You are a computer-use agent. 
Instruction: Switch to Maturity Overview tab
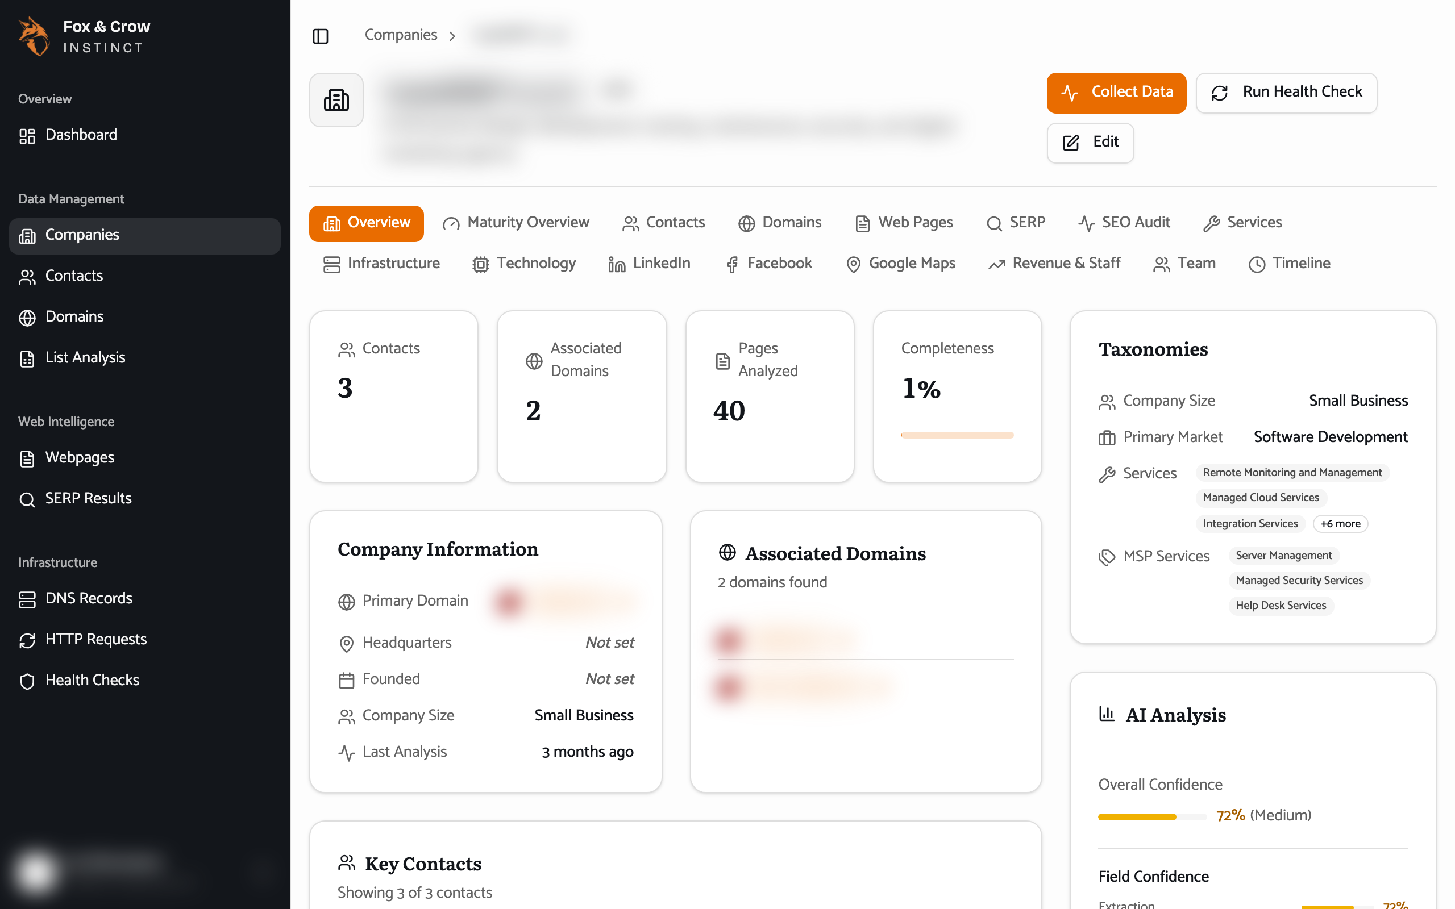[x=516, y=223]
